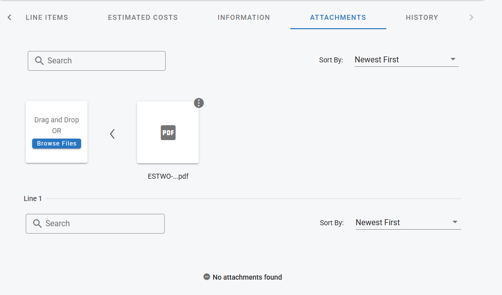502x295 pixels.
Task: Go to the Information tab
Action: click(244, 17)
